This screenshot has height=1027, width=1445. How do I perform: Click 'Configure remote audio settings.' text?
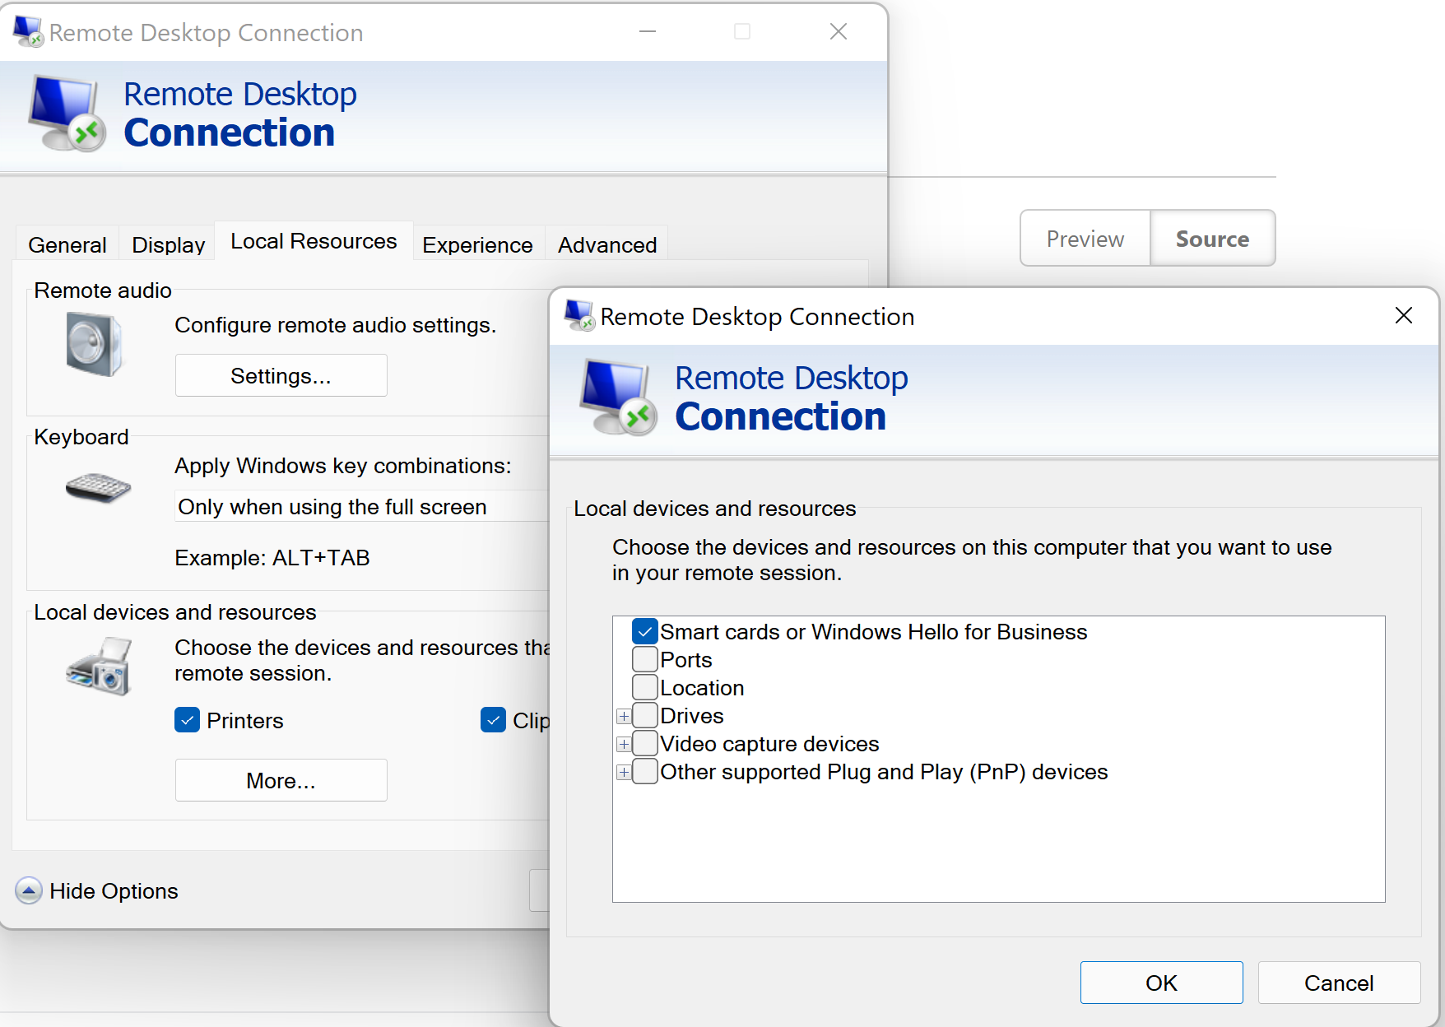tap(336, 324)
